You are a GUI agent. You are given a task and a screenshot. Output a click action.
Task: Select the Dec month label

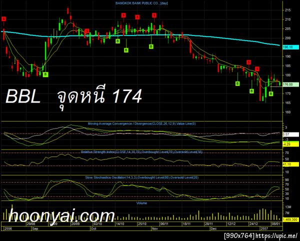click(213, 228)
